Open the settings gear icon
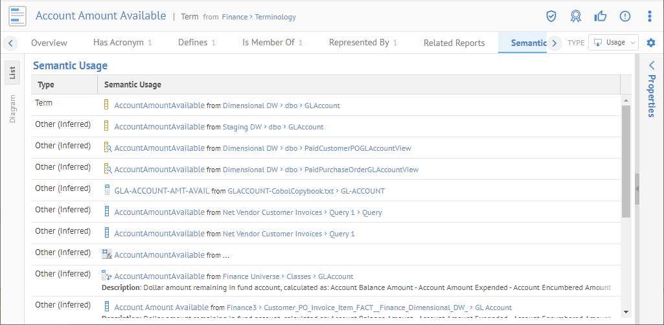The image size is (664, 325). pyautogui.click(x=651, y=43)
